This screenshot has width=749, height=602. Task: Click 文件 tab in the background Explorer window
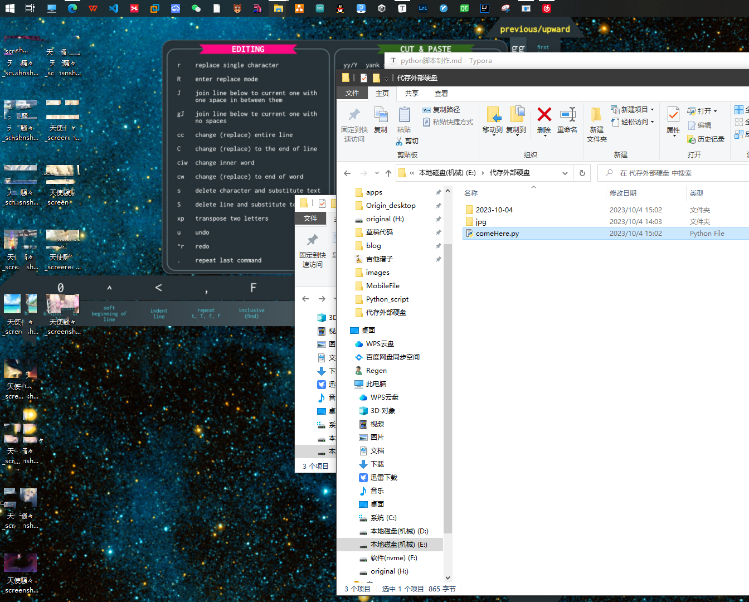click(x=310, y=219)
